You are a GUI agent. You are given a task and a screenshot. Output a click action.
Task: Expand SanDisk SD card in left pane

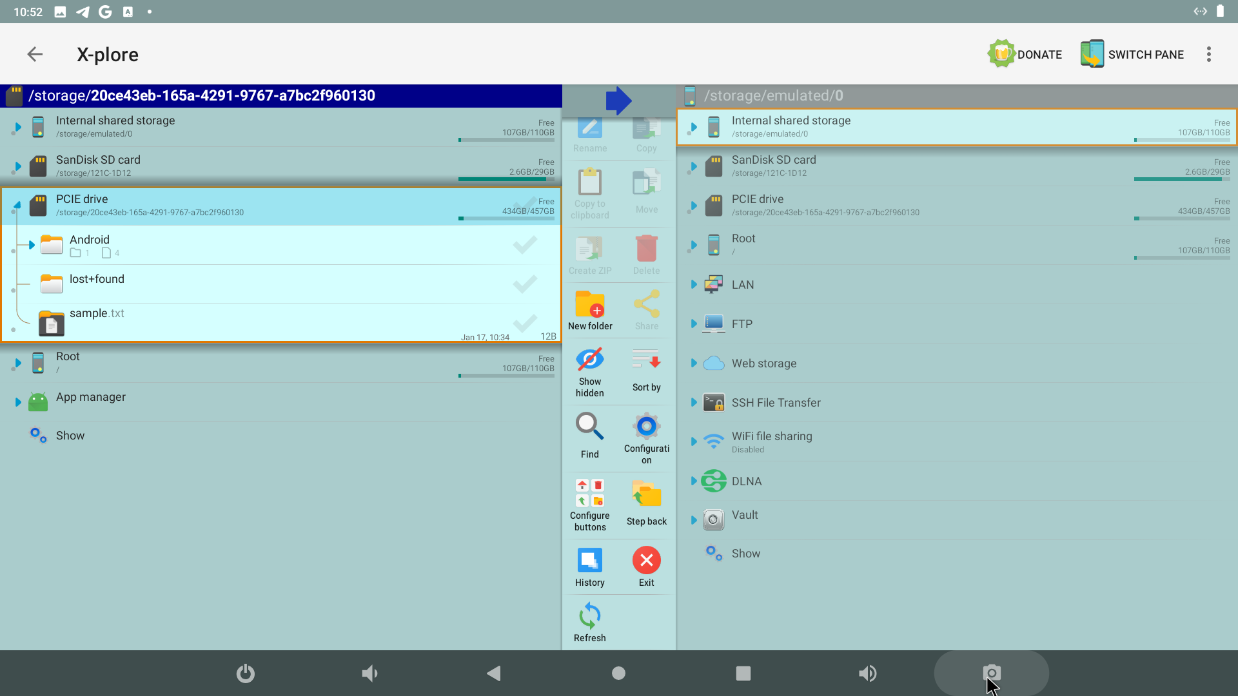(17, 166)
